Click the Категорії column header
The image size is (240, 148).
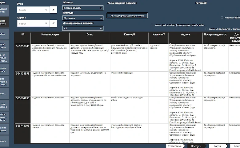point(129,35)
